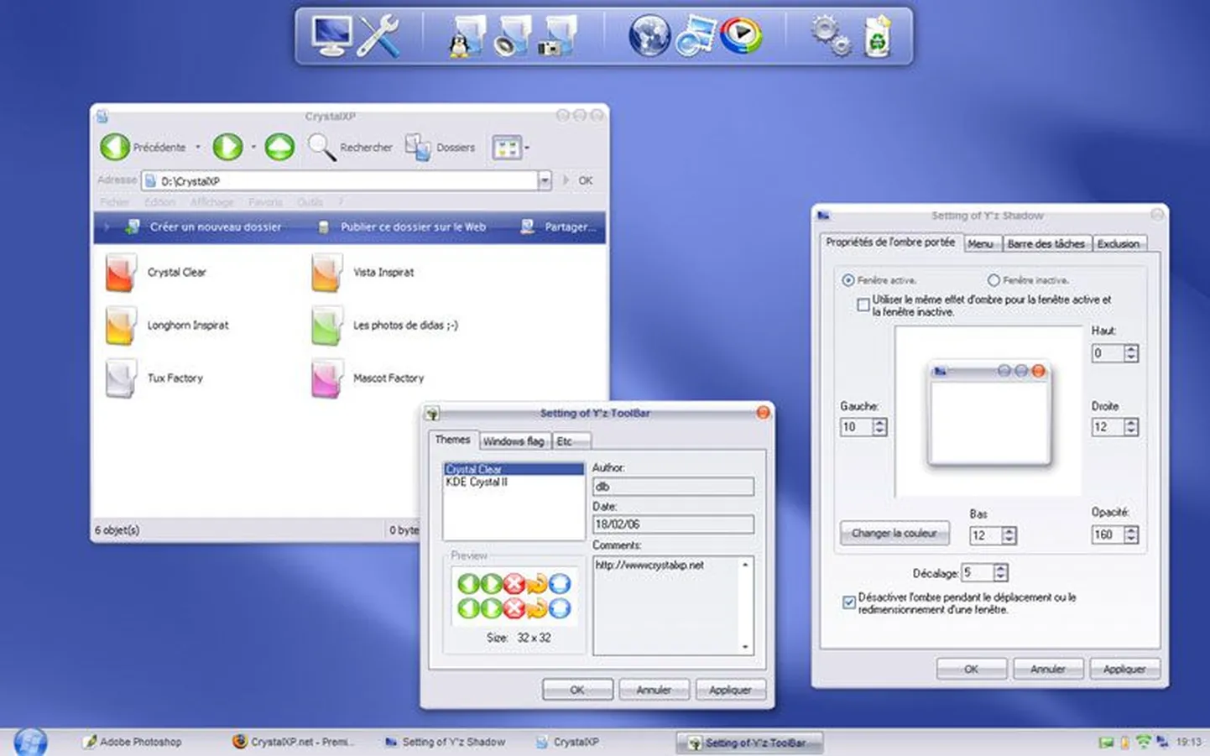This screenshot has width=1210, height=756.
Task: Select the Fenêtre inactive radio button
Action: (994, 280)
